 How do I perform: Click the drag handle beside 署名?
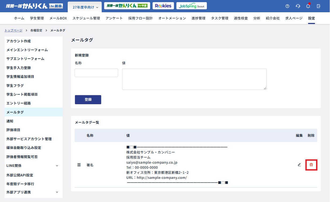[x=79, y=165]
